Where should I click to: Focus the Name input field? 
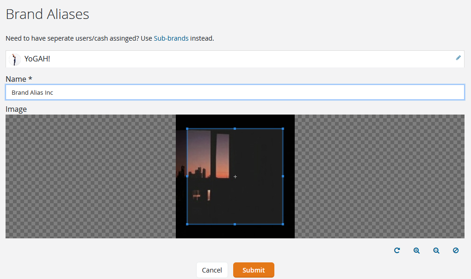(235, 92)
